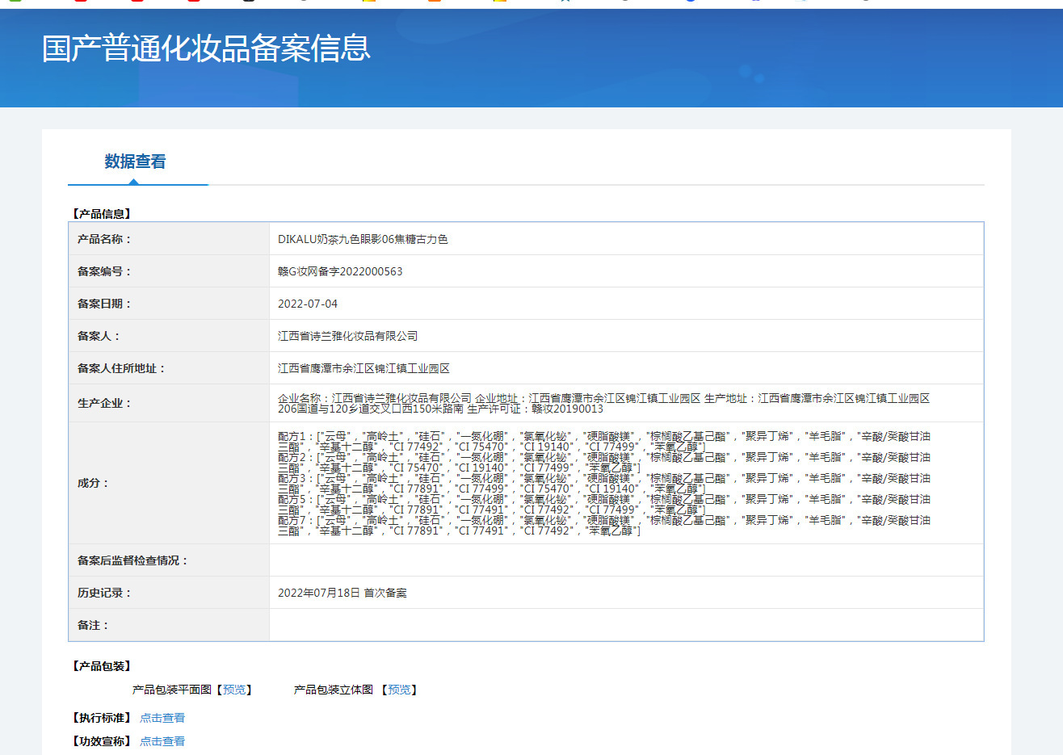Select history entry 2022年07月18日 首次备案

coord(342,593)
